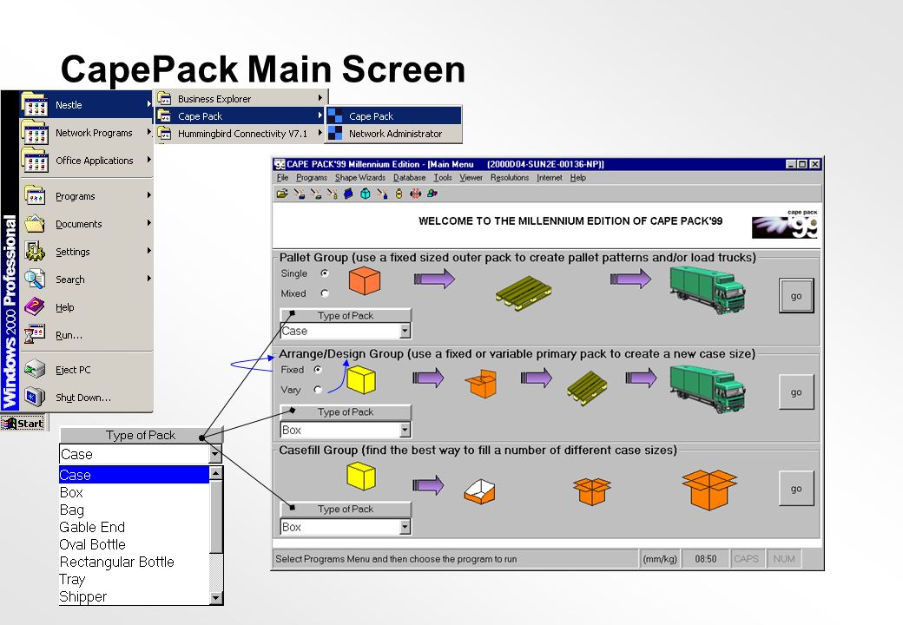Click go button in Casefill Group
The image size is (903, 625).
coord(796,488)
